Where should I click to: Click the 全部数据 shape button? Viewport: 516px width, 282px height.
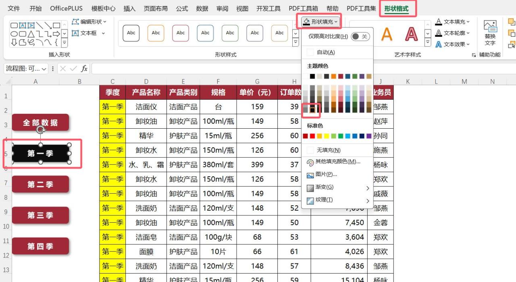[x=40, y=123]
